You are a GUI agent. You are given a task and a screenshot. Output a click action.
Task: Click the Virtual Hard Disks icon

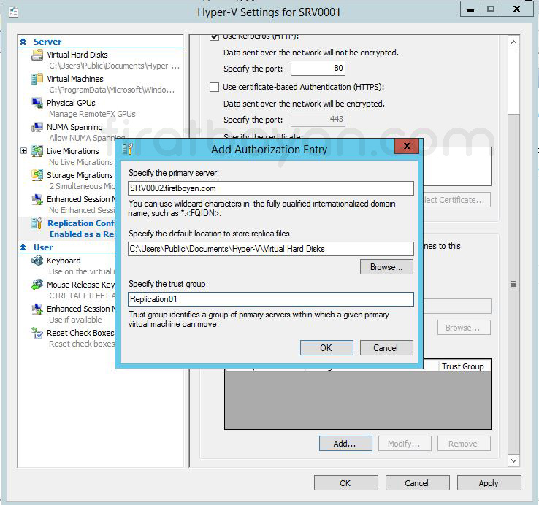[x=37, y=55]
